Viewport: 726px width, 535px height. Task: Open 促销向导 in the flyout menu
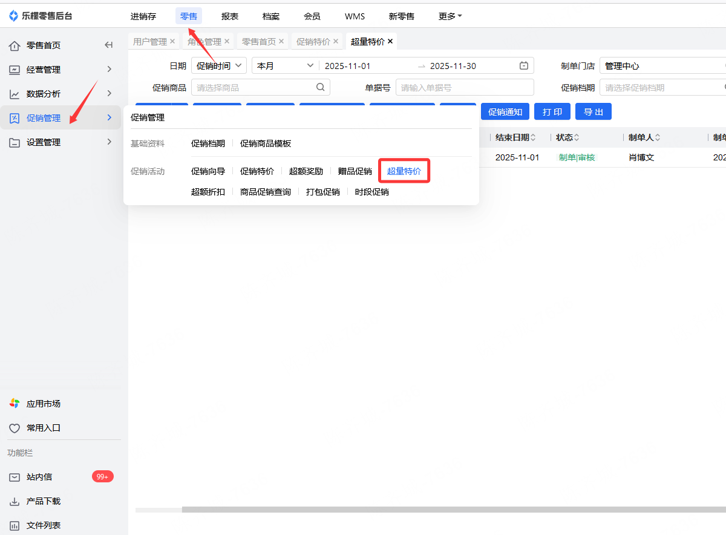click(x=208, y=171)
